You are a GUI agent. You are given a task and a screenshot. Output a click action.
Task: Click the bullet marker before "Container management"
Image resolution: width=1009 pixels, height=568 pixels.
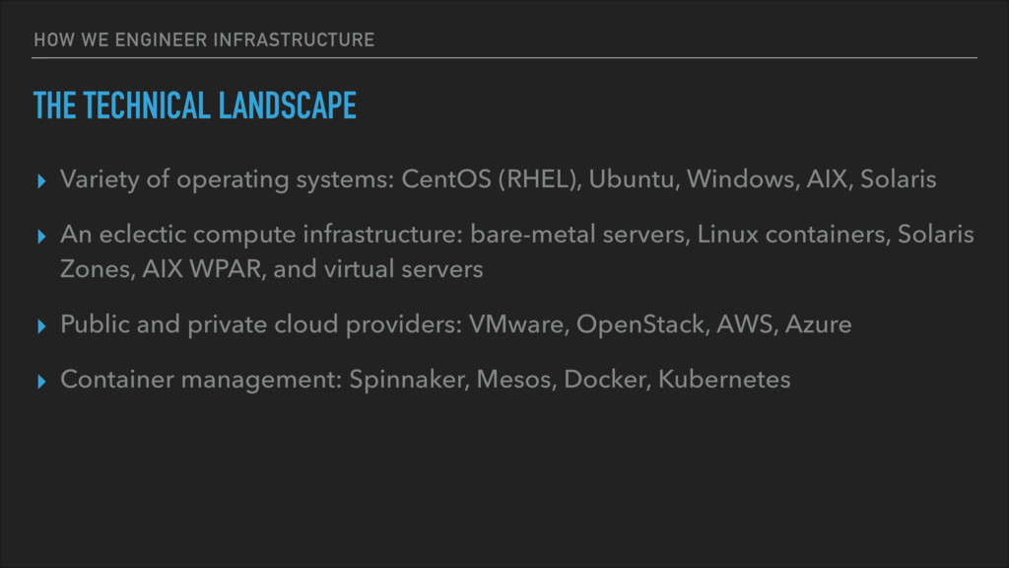(x=40, y=381)
